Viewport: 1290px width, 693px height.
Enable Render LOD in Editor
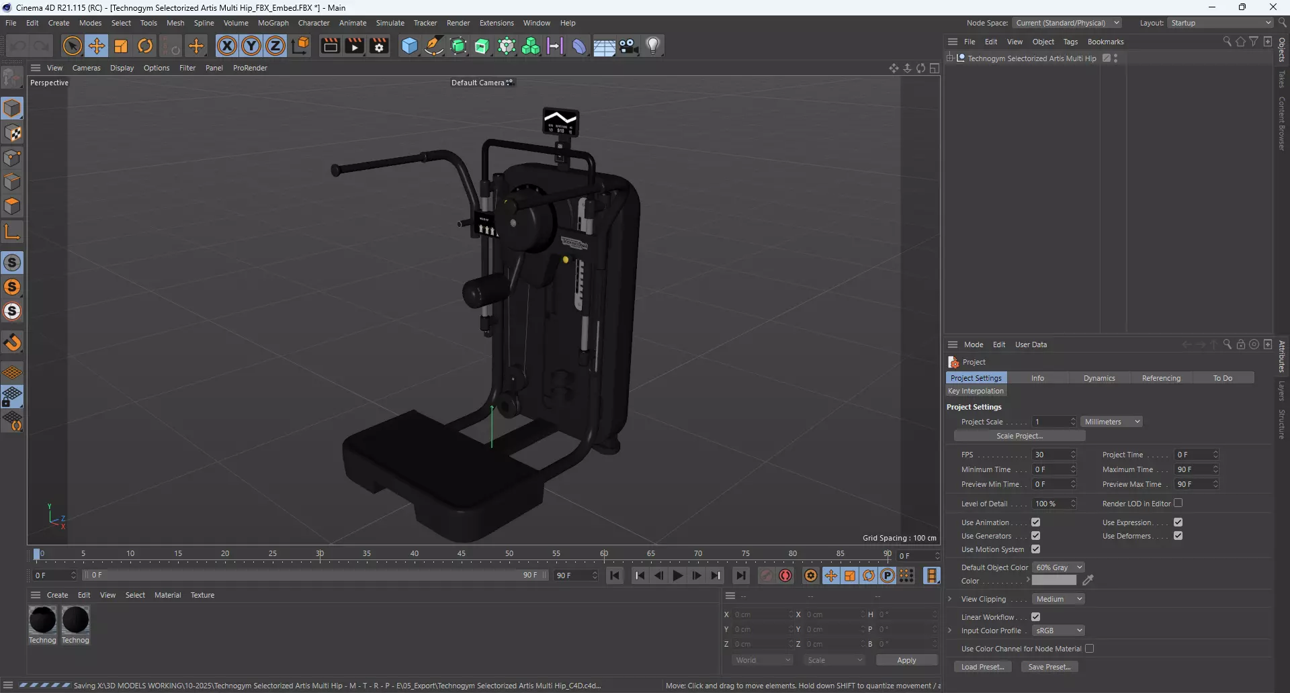tap(1178, 503)
